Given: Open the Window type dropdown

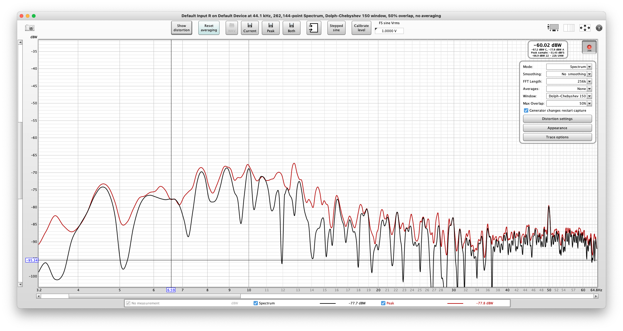Looking at the screenshot, I should coord(569,96).
